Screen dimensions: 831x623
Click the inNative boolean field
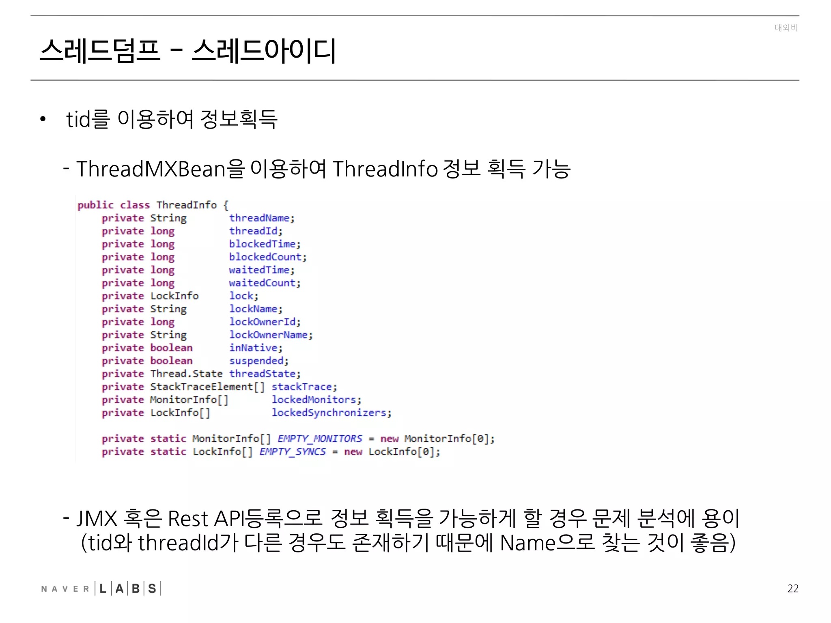tap(192, 348)
